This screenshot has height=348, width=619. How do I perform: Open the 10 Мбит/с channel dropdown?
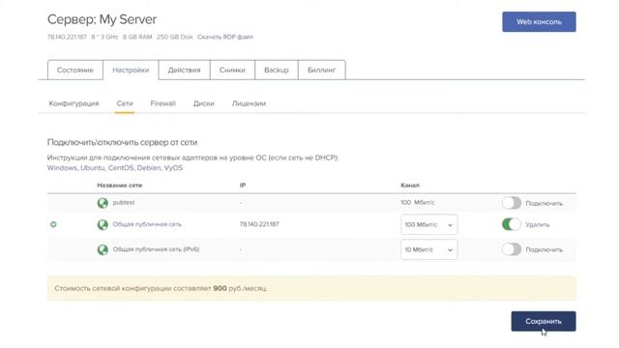pos(429,249)
